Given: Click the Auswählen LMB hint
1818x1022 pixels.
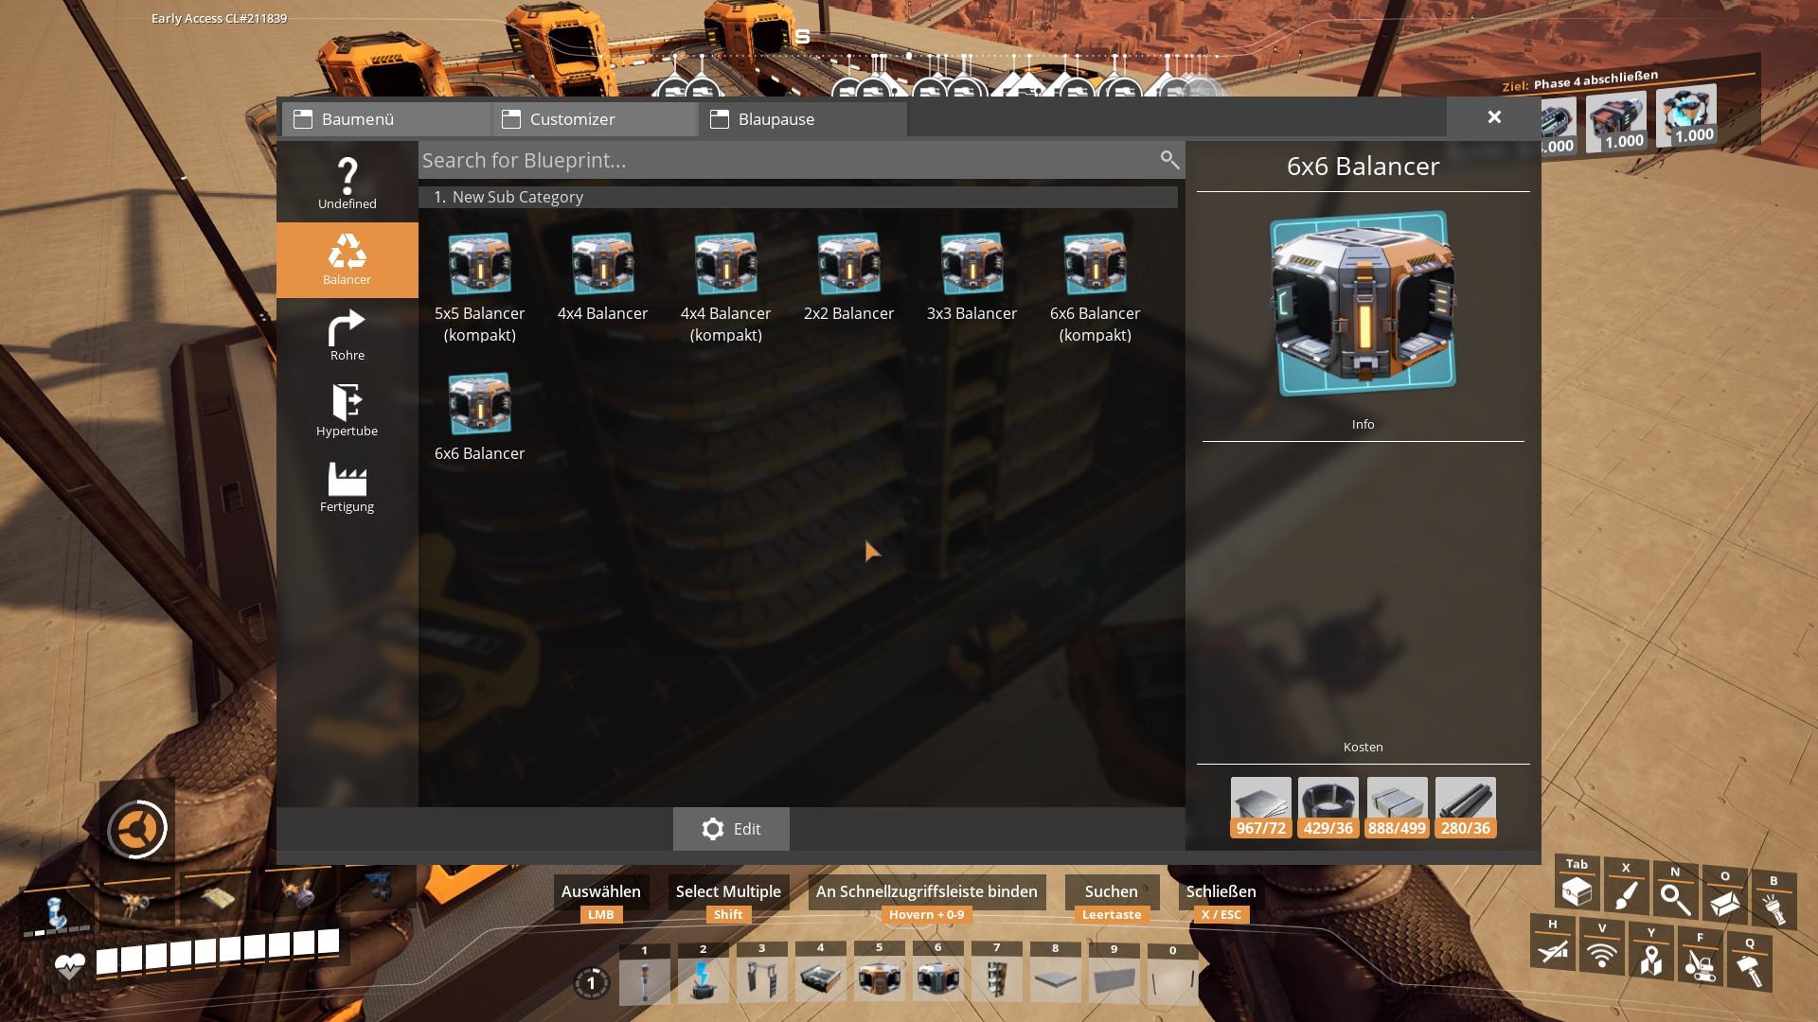Looking at the screenshot, I should tap(600, 900).
